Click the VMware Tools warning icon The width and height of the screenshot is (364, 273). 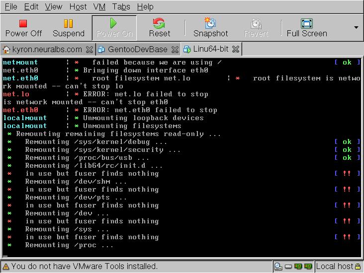(5, 267)
